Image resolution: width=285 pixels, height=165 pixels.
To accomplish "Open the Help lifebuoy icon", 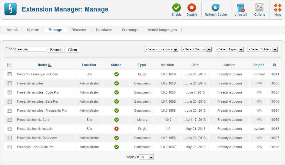I will coord(278,8).
